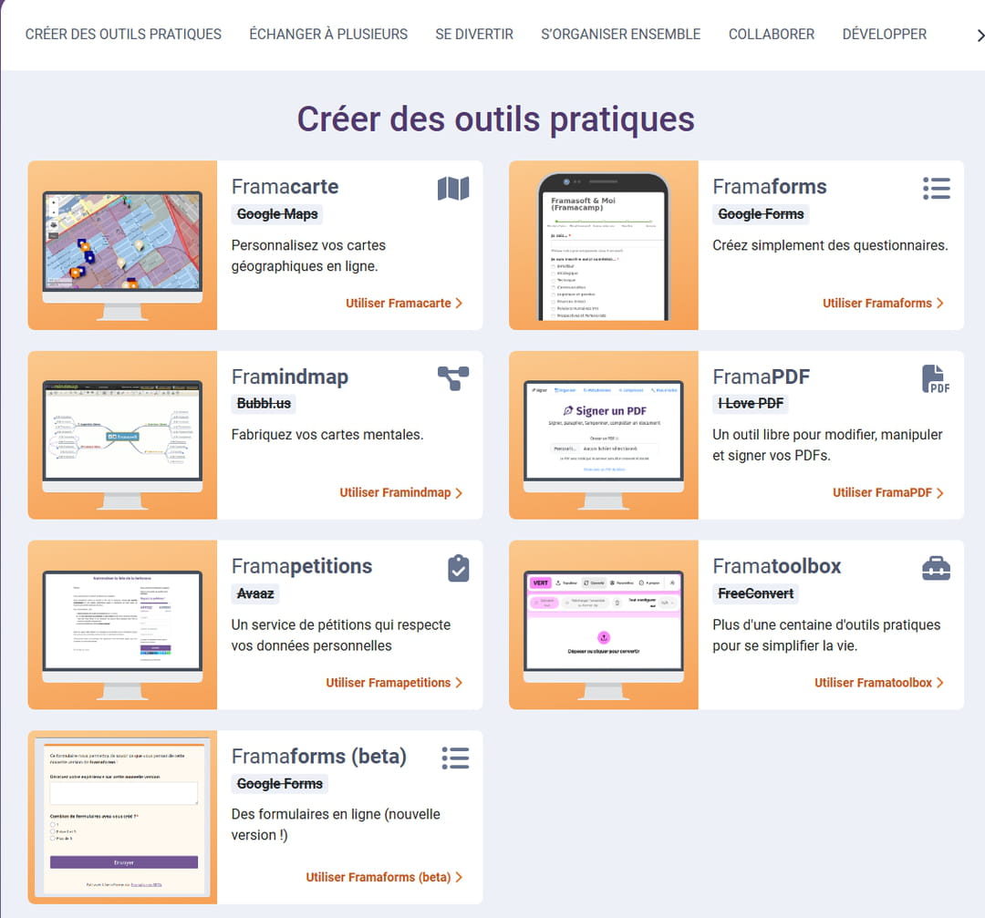Click the Framaforms (beta) preview thumbnail
Viewport: 985px width, 918px height.
(x=122, y=816)
